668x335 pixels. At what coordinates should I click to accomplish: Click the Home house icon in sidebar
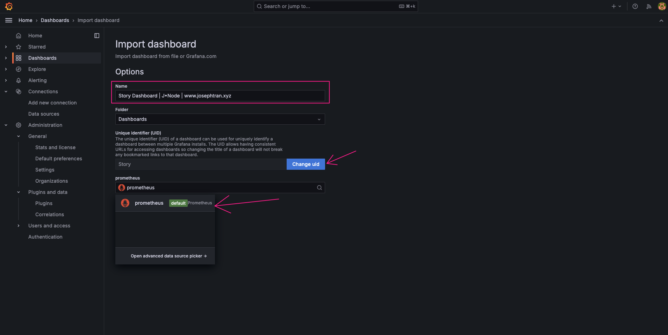[19, 36]
